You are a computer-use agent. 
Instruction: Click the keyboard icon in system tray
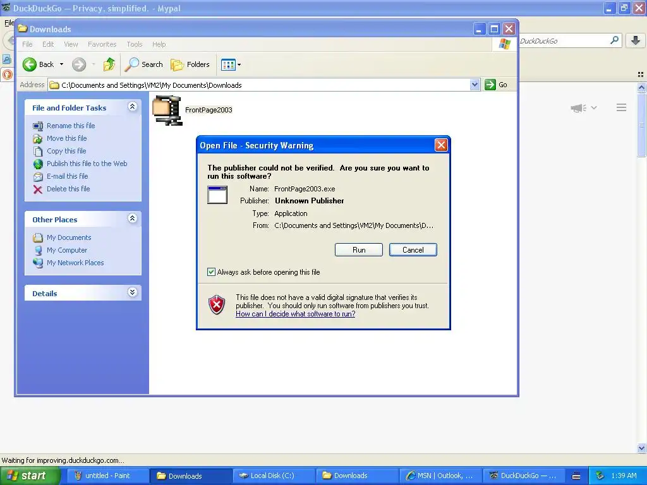point(576,476)
